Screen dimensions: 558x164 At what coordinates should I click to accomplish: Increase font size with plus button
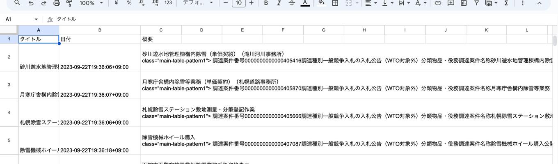pyautogui.click(x=252, y=3)
